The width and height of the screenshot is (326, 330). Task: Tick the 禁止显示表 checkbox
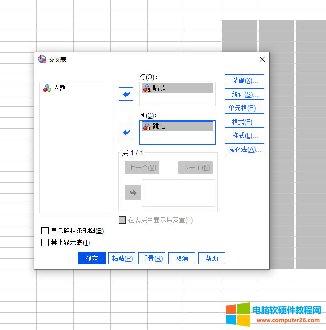point(45,242)
